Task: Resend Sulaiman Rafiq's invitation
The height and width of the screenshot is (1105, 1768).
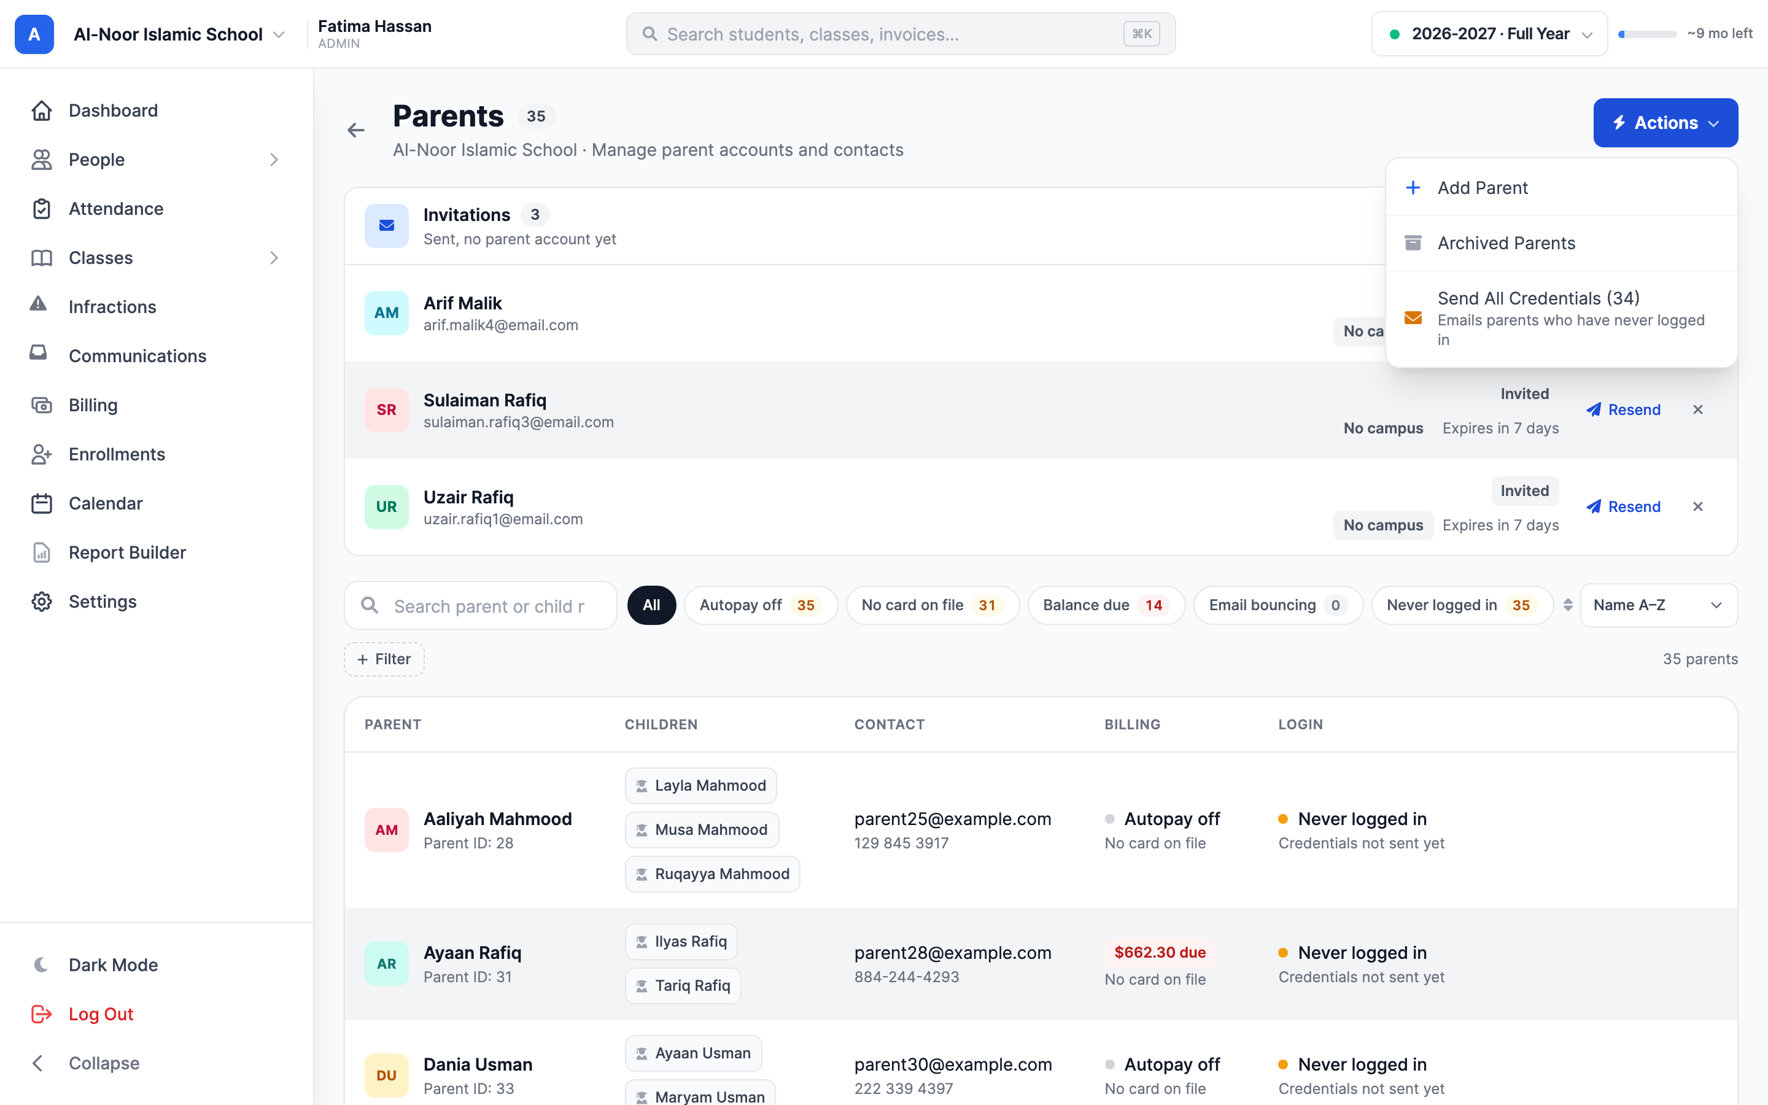Action: (x=1623, y=409)
